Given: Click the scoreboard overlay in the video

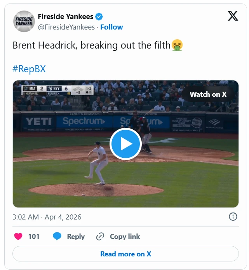Looking at the screenshot, I should click(x=57, y=90).
